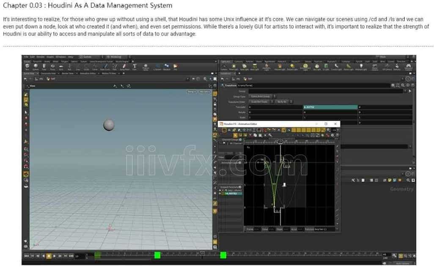Select the Box shelf tool

tap(27, 67)
